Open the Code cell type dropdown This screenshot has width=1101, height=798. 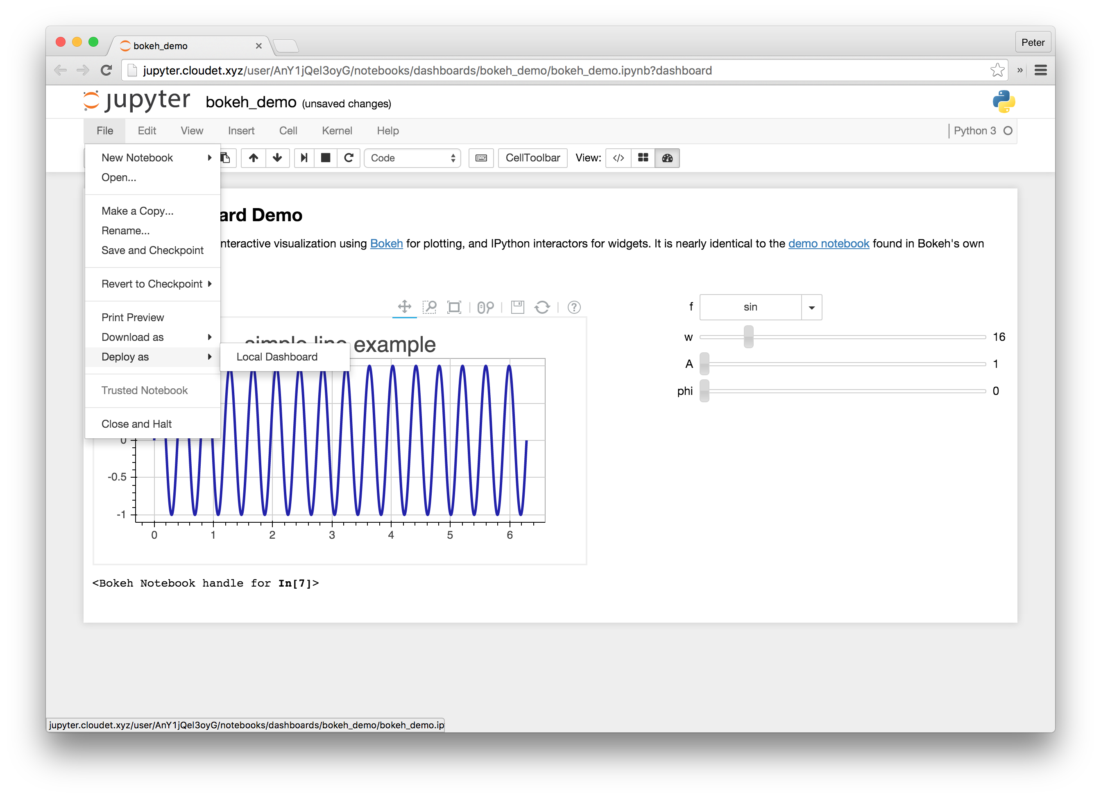(x=412, y=158)
